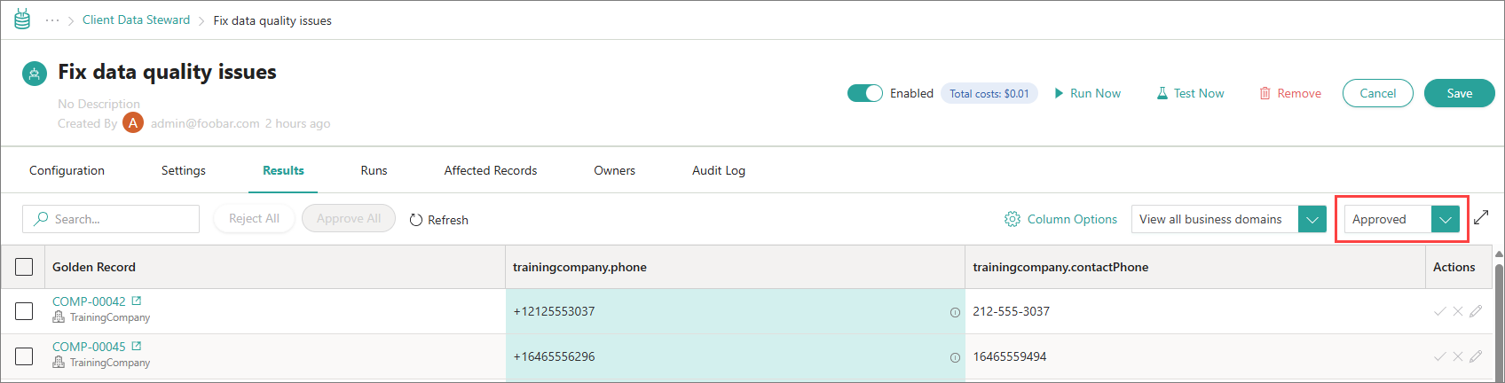Check the select-all header checkbox
The width and height of the screenshot is (1505, 383).
(24, 267)
